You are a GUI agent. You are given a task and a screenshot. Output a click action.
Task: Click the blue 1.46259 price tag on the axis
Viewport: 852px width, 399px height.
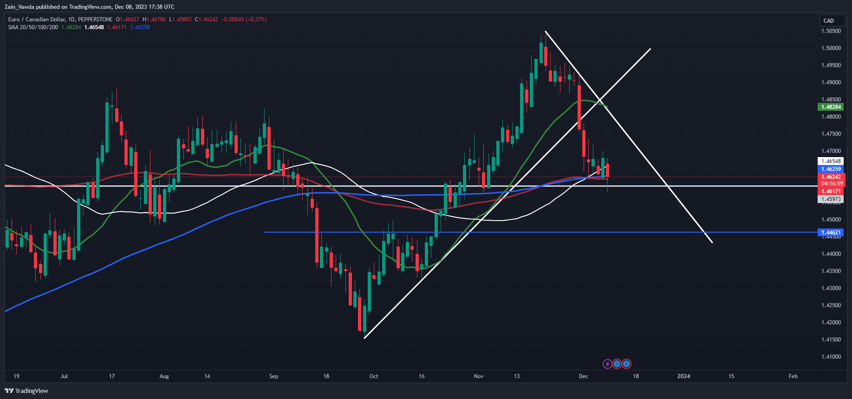(x=831, y=169)
